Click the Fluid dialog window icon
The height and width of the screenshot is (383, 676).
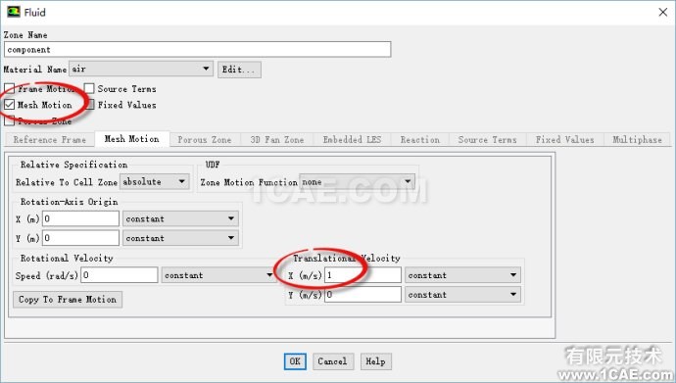[14, 12]
